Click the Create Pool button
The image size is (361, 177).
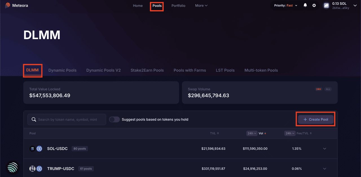[x=316, y=119]
